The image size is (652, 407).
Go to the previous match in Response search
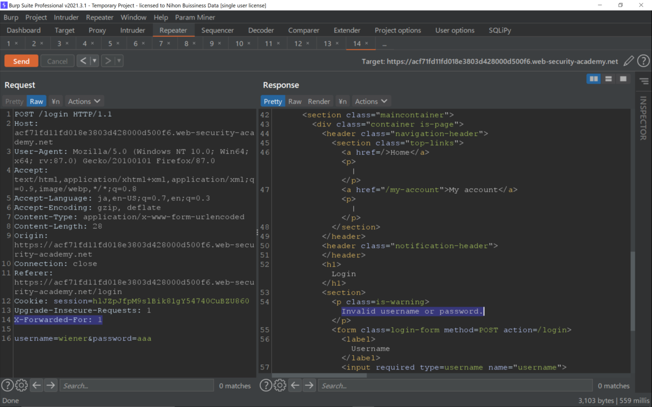[x=295, y=385]
